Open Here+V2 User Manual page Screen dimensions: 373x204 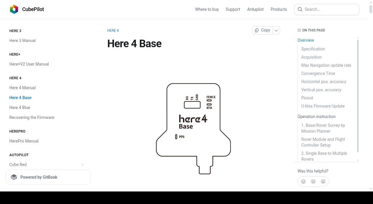(29, 64)
